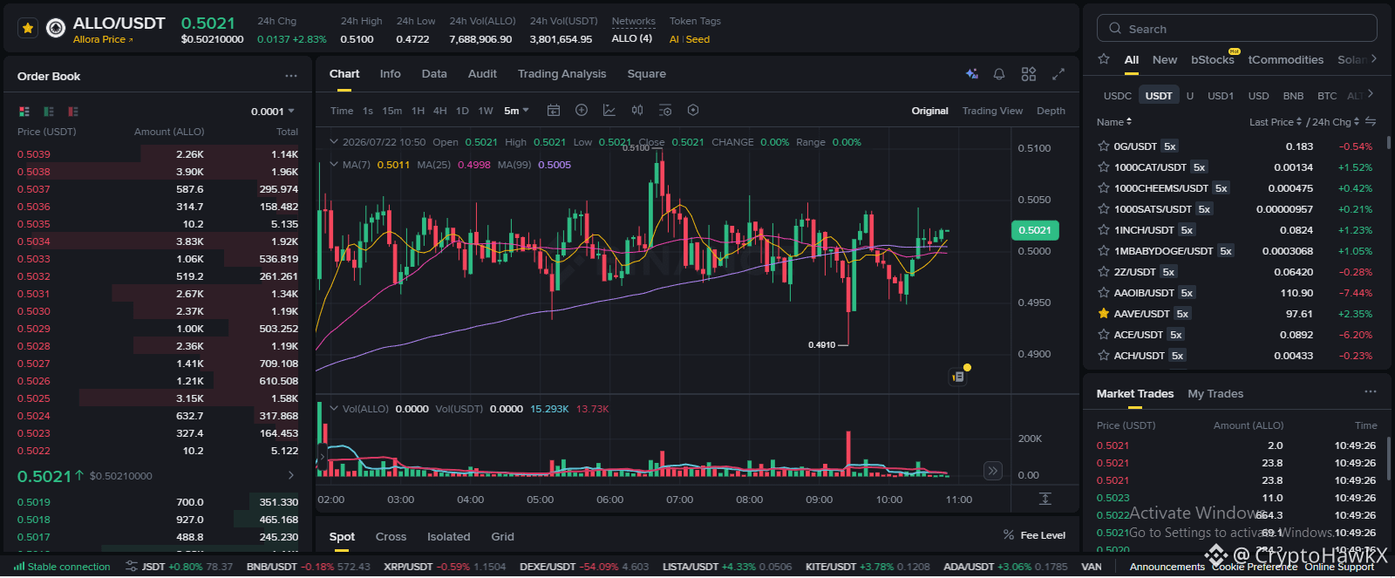Open the chart display settings icon
Viewport: 1395px width, 578px height.
665,111
